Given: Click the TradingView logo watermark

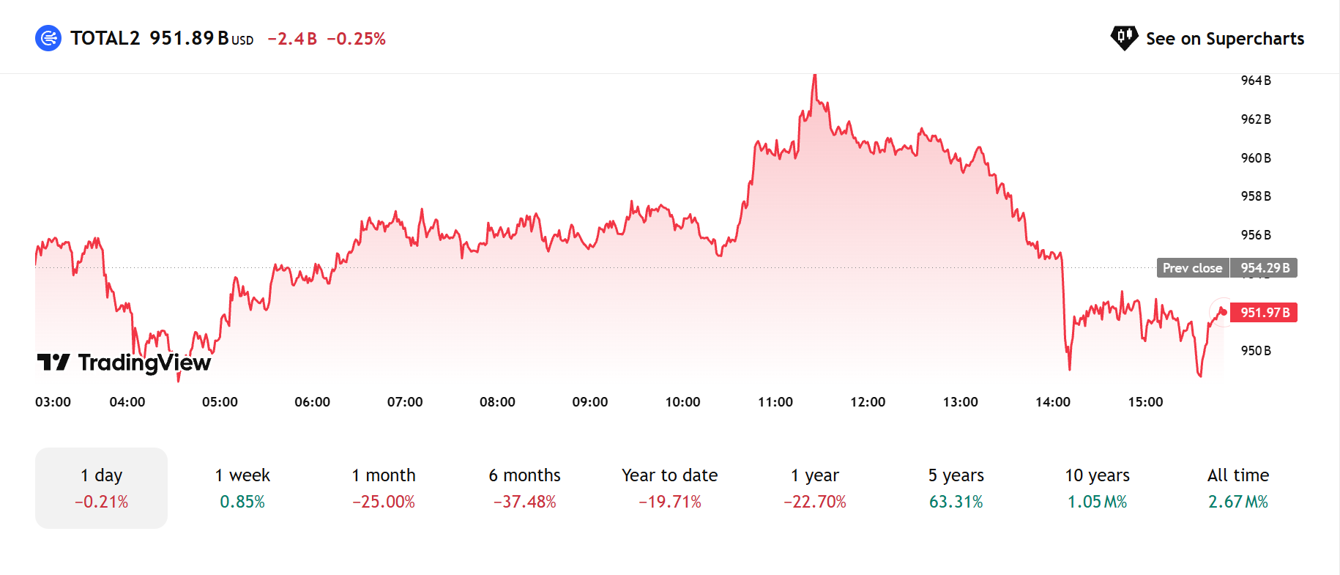Looking at the screenshot, I should point(124,362).
